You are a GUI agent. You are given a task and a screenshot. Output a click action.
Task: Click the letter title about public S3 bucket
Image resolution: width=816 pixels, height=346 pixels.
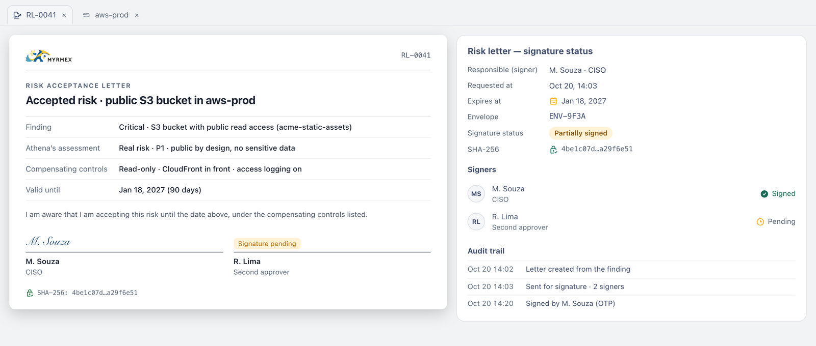[141, 100]
